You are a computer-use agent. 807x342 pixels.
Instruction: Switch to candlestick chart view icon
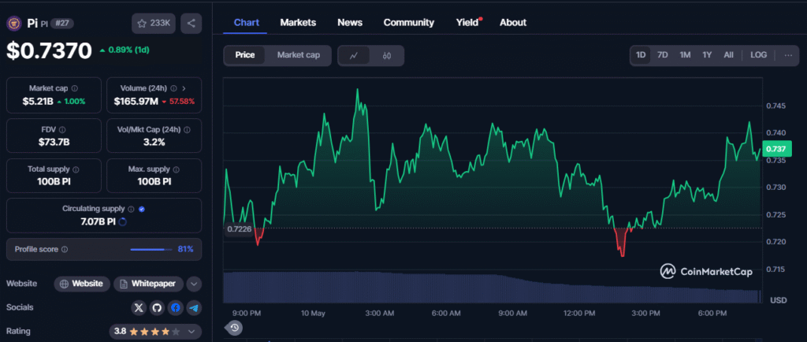[387, 55]
